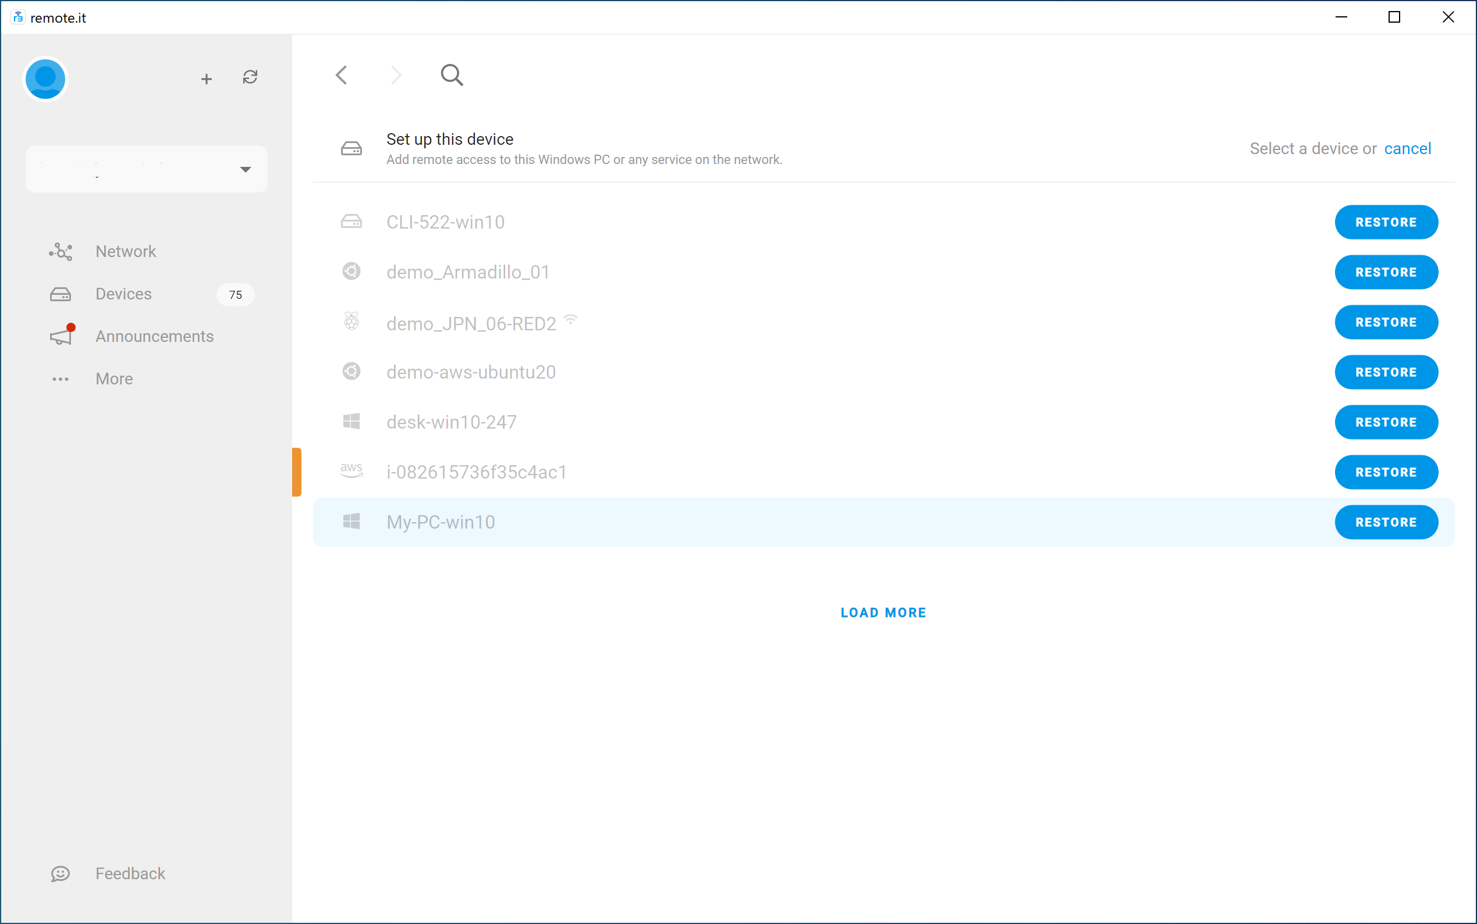Viewport: 1477px width, 924px height.
Task: Maximize the remote.it window
Action: (1394, 17)
